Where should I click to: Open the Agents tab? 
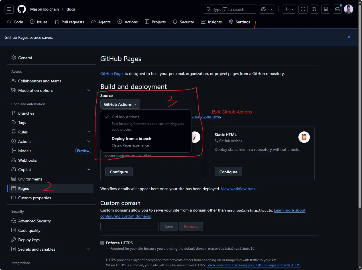point(101,22)
